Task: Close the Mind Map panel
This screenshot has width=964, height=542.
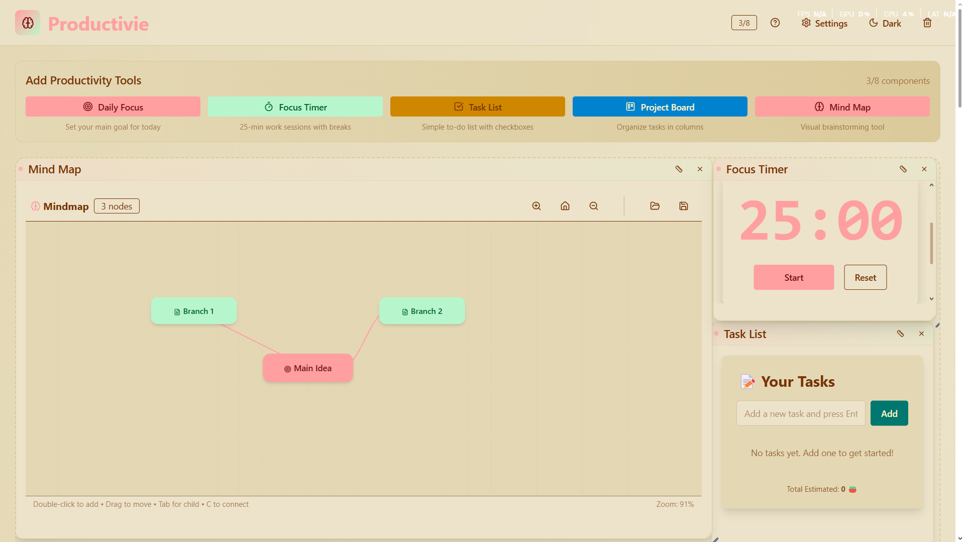Action: coord(700,169)
